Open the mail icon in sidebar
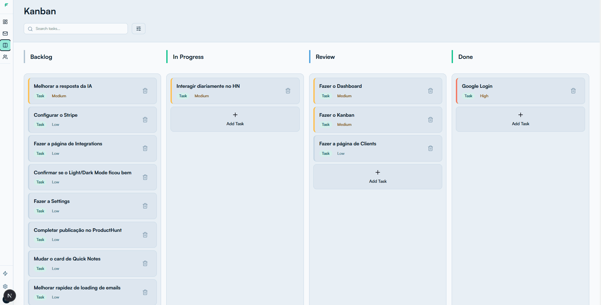The width and height of the screenshot is (601, 305). (x=5, y=33)
